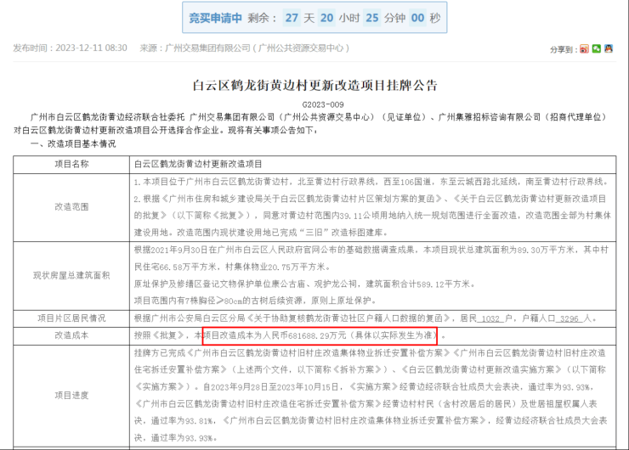Click the 改造范围 table cell
This screenshot has width=629, height=450.
(71, 207)
